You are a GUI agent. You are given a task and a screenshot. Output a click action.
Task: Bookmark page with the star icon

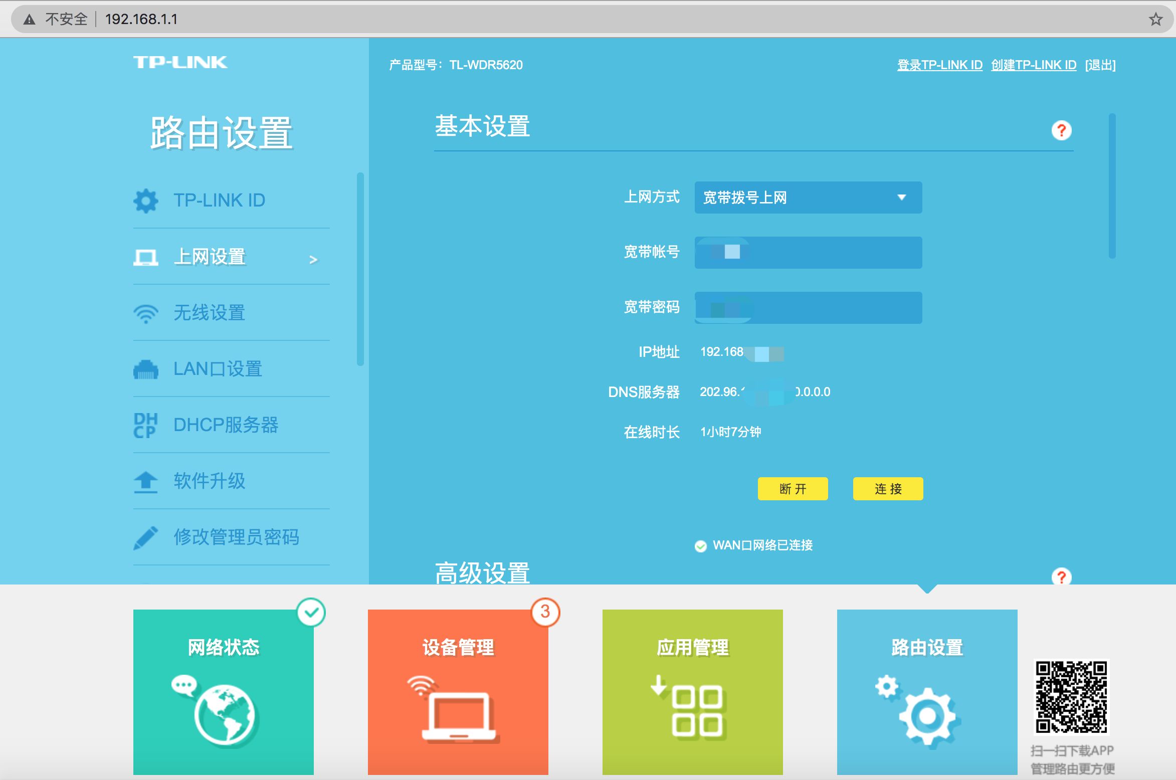tap(1155, 19)
